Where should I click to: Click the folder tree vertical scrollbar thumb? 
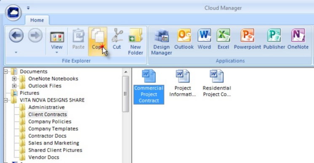125,94
